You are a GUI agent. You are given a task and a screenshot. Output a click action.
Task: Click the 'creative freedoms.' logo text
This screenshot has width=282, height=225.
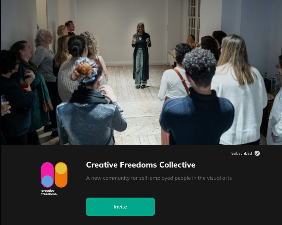pyautogui.click(x=49, y=192)
